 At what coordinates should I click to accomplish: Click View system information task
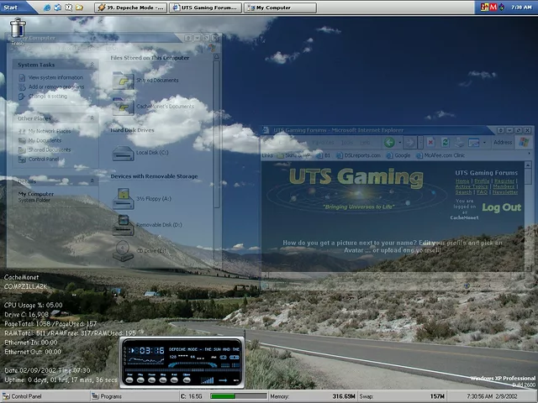pyautogui.click(x=55, y=77)
